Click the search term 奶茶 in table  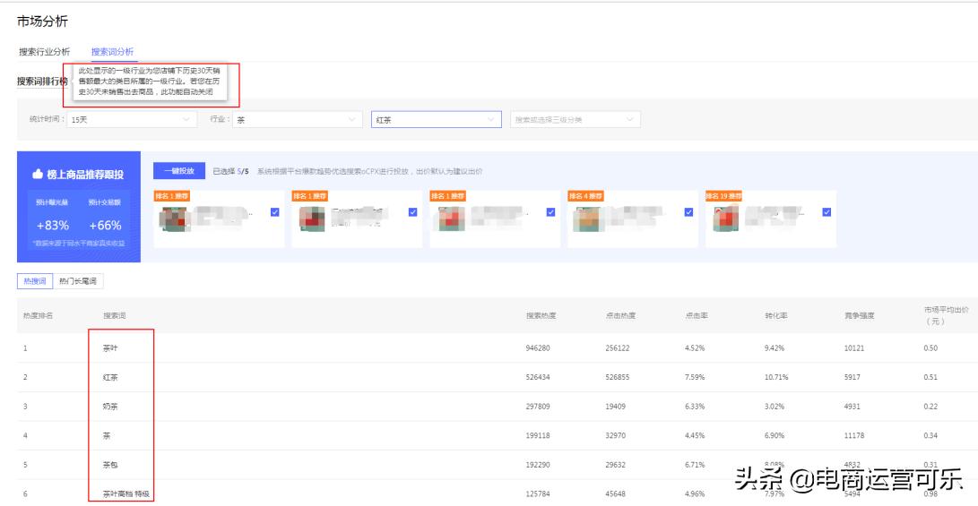tap(110, 407)
